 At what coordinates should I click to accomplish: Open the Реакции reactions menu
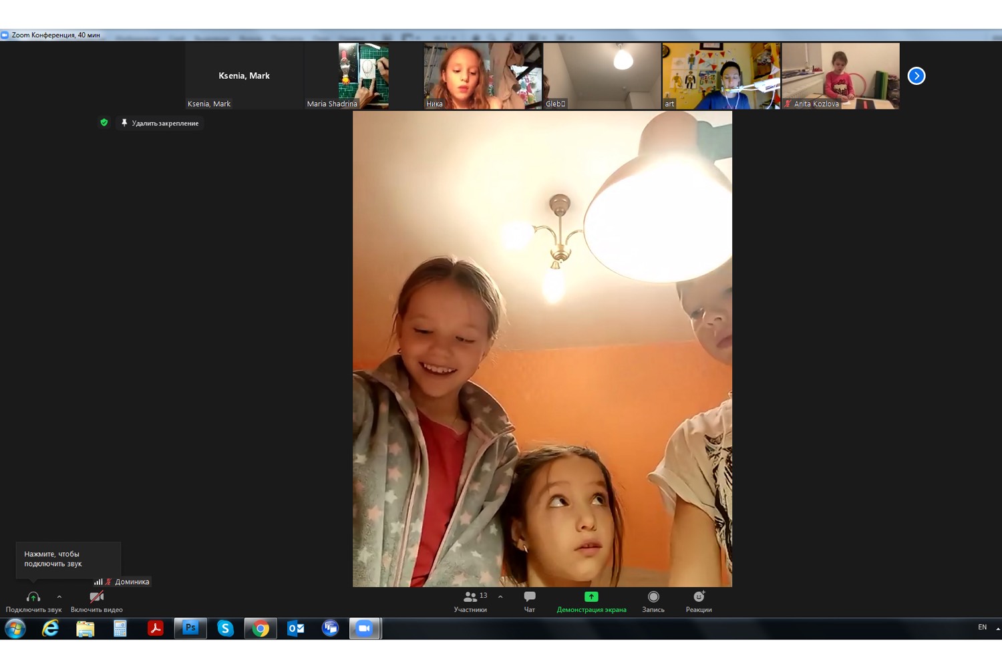click(698, 597)
